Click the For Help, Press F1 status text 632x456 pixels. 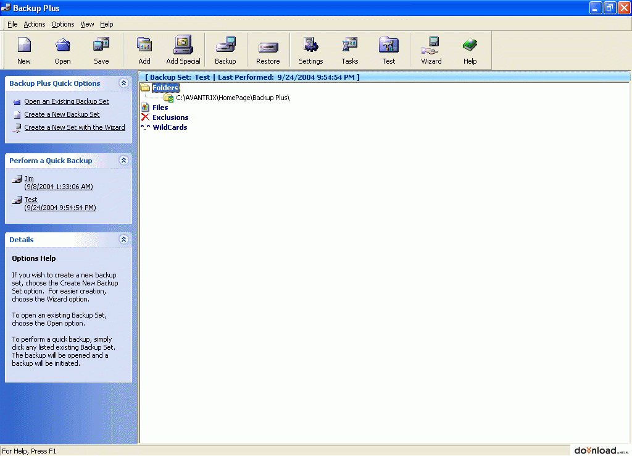click(29, 451)
